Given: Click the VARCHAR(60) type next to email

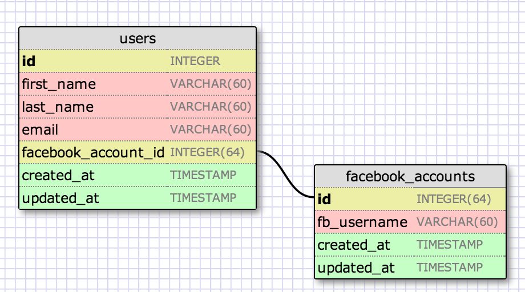Looking at the screenshot, I should click(211, 130).
